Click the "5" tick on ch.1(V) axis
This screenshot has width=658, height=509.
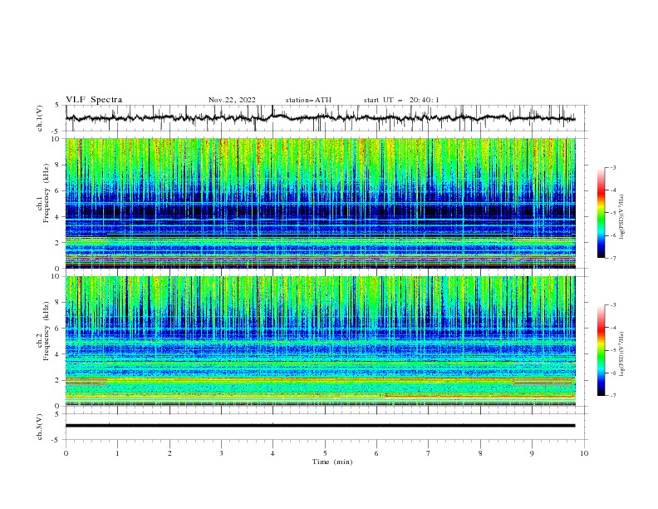tap(58, 105)
